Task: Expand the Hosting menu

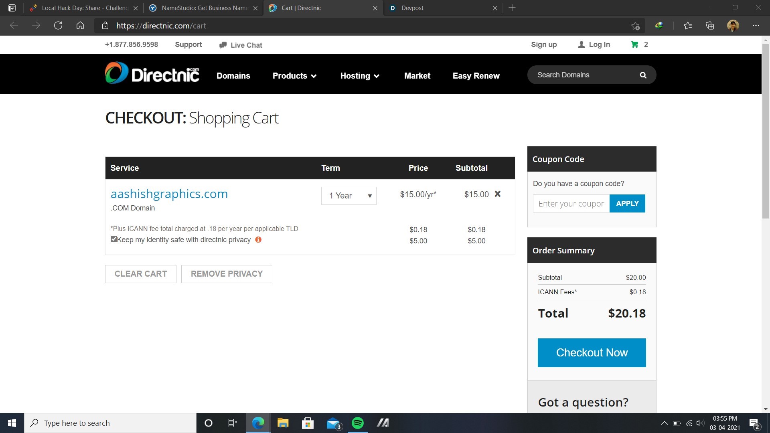Action: (x=359, y=76)
